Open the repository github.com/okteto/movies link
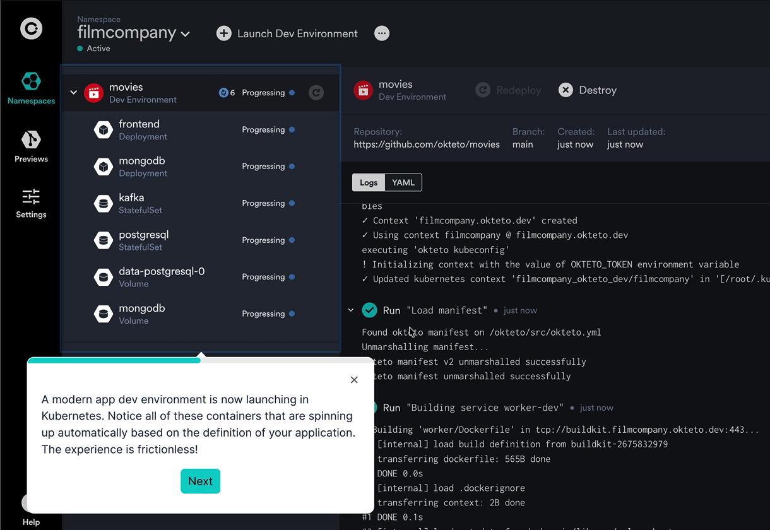The image size is (770, 530). (427, 144)
